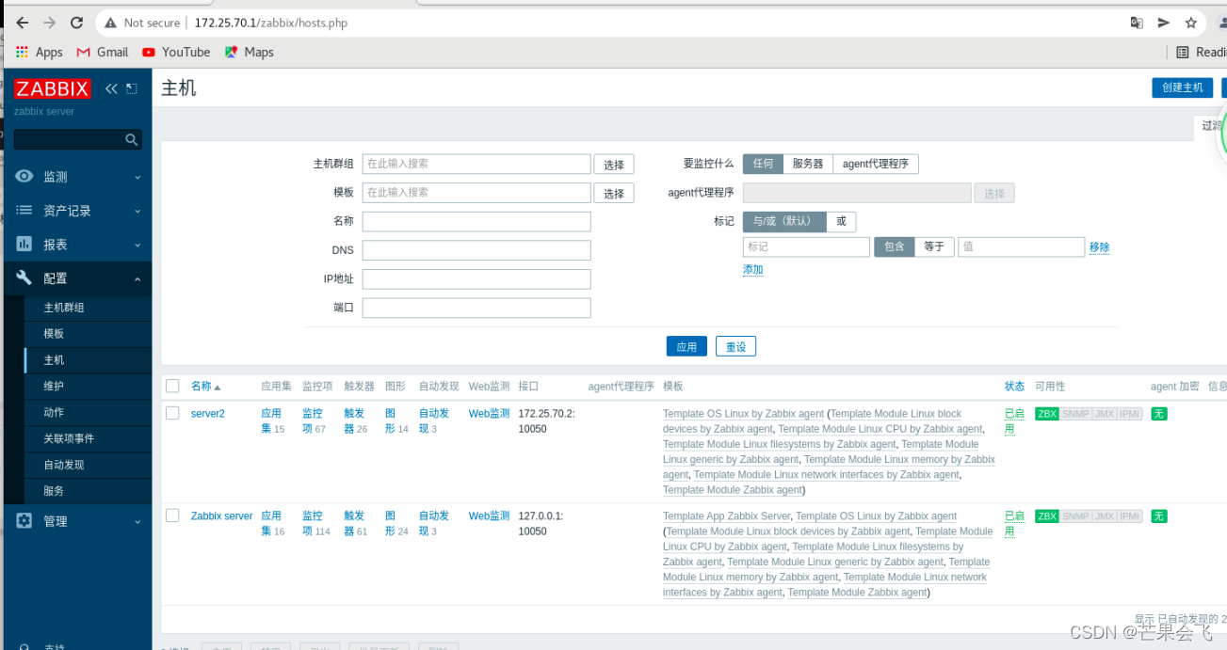This screenshot has width=1227, height=650.
Task: Click the JMX availability badge for Zabbix server
Action: tap(1104, 516)
